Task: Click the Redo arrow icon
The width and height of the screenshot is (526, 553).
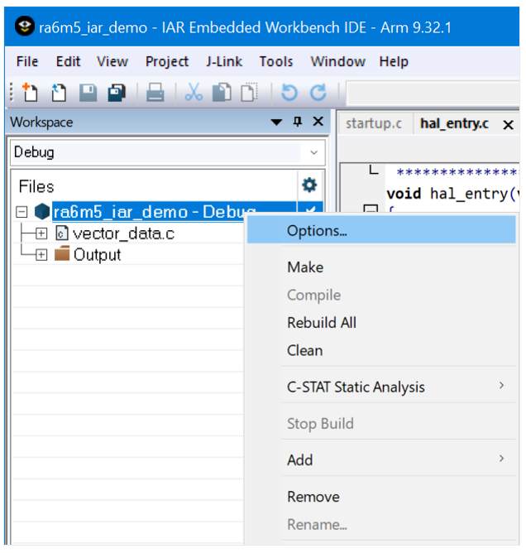Action: (x=318, y=93)
